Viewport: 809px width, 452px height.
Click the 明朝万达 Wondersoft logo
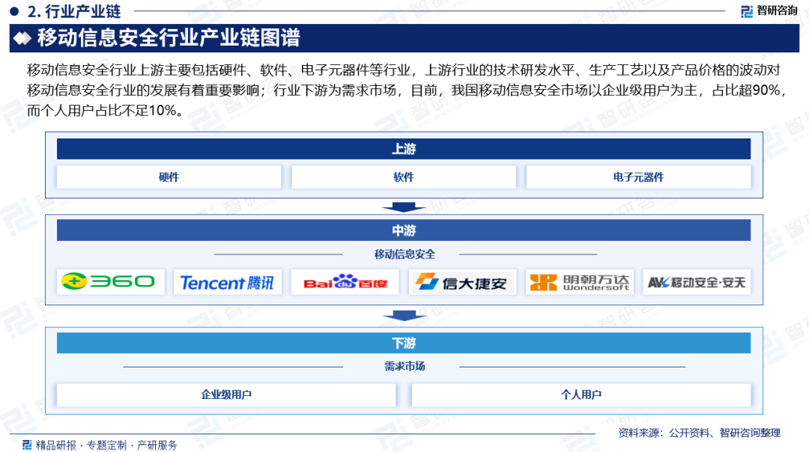pyautogui.click(x=579, y=282)
